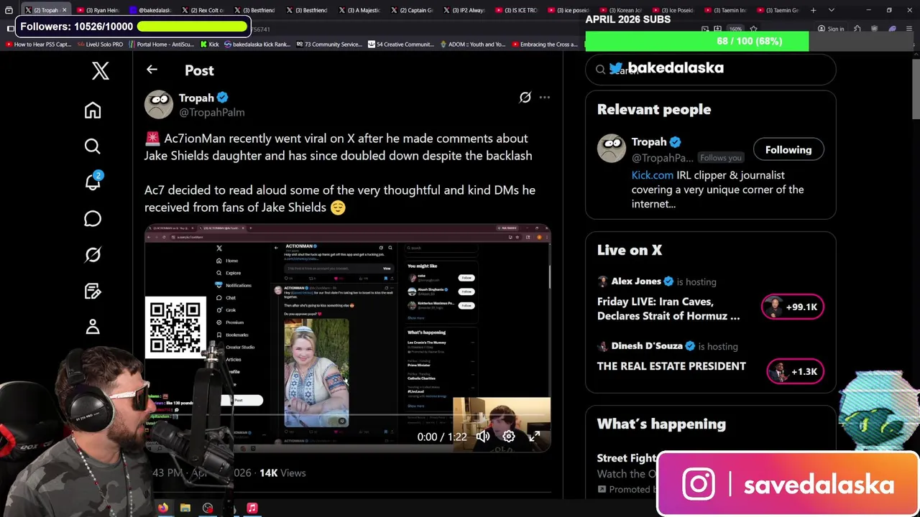Image resolution: width=920 pixels, height=517 pixels.
Task: Open the 73 Community Service bookmark
Action: [328, 45]
